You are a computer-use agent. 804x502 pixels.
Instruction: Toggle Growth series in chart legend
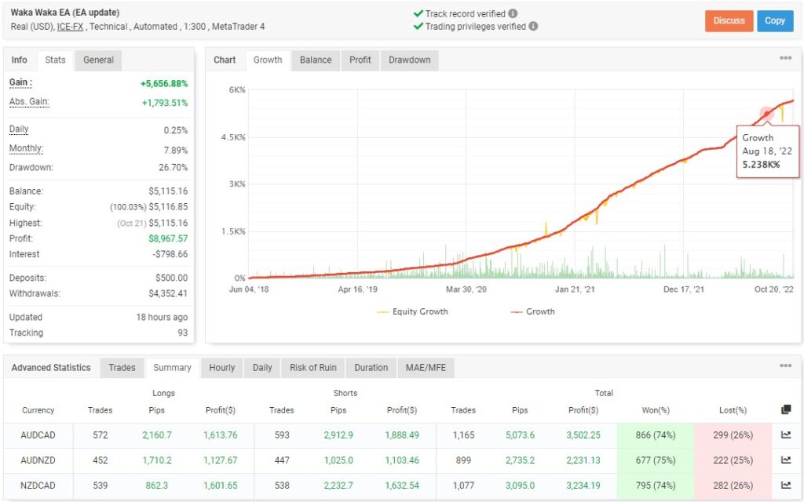click(533, 311)
